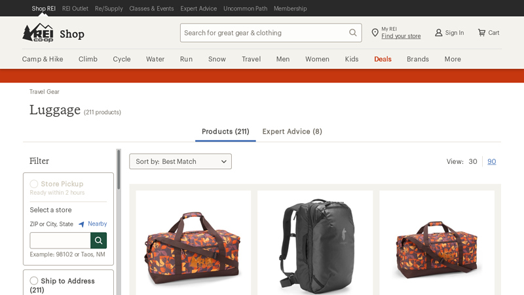Click the Nearby location arrow icon

[x=81, y=224]
